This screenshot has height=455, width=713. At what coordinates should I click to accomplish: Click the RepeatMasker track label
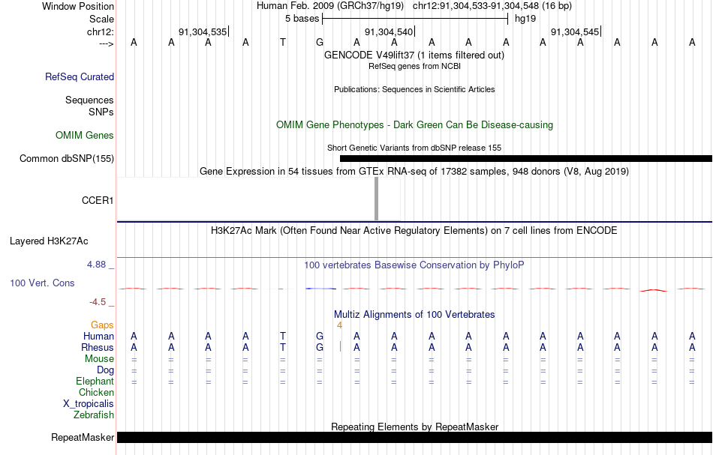83,437
